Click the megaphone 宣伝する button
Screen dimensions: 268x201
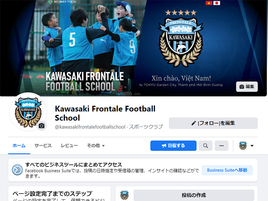pyautogui.click(x=173, y=146)
